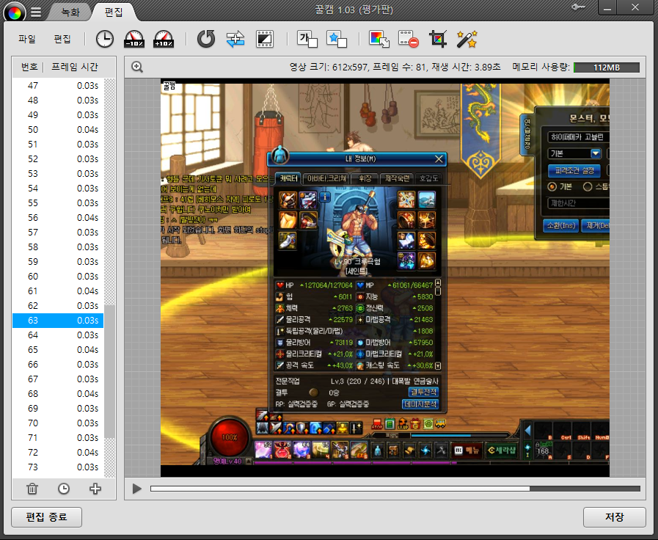This screenshot has width=658, height=540.
Task: Select frame 57 in the list
Action: point(58,233)
